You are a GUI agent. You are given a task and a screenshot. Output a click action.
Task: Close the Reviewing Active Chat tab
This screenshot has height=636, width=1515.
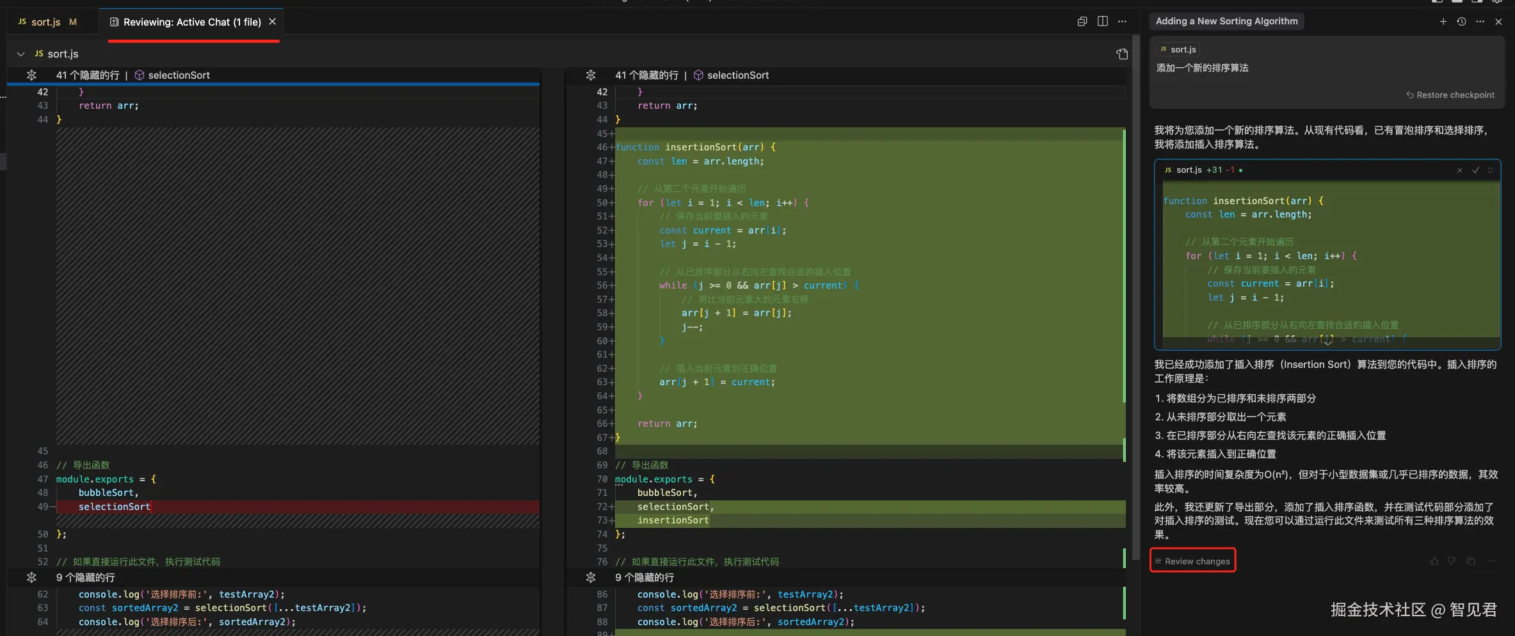tap(273, 22)
